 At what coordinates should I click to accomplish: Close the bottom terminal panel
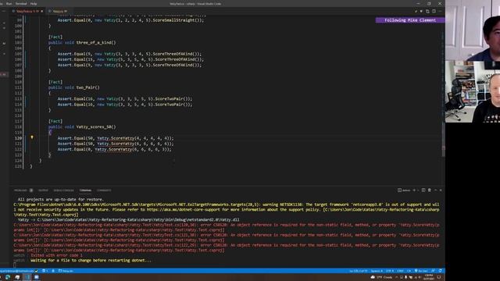441,190
